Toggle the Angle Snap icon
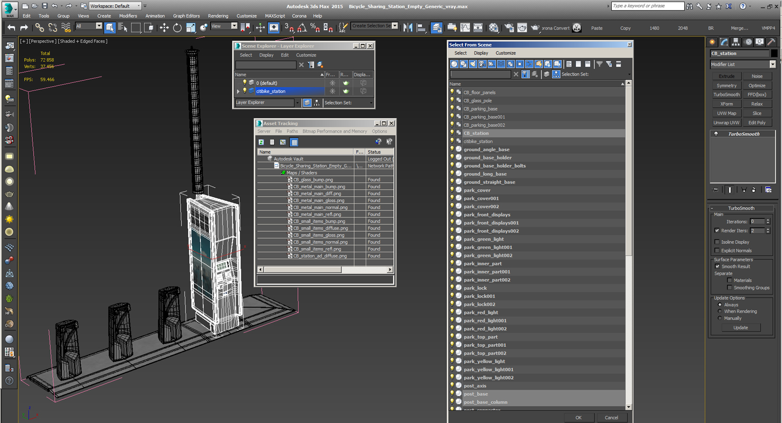782x423 pixels. (302, 27)
